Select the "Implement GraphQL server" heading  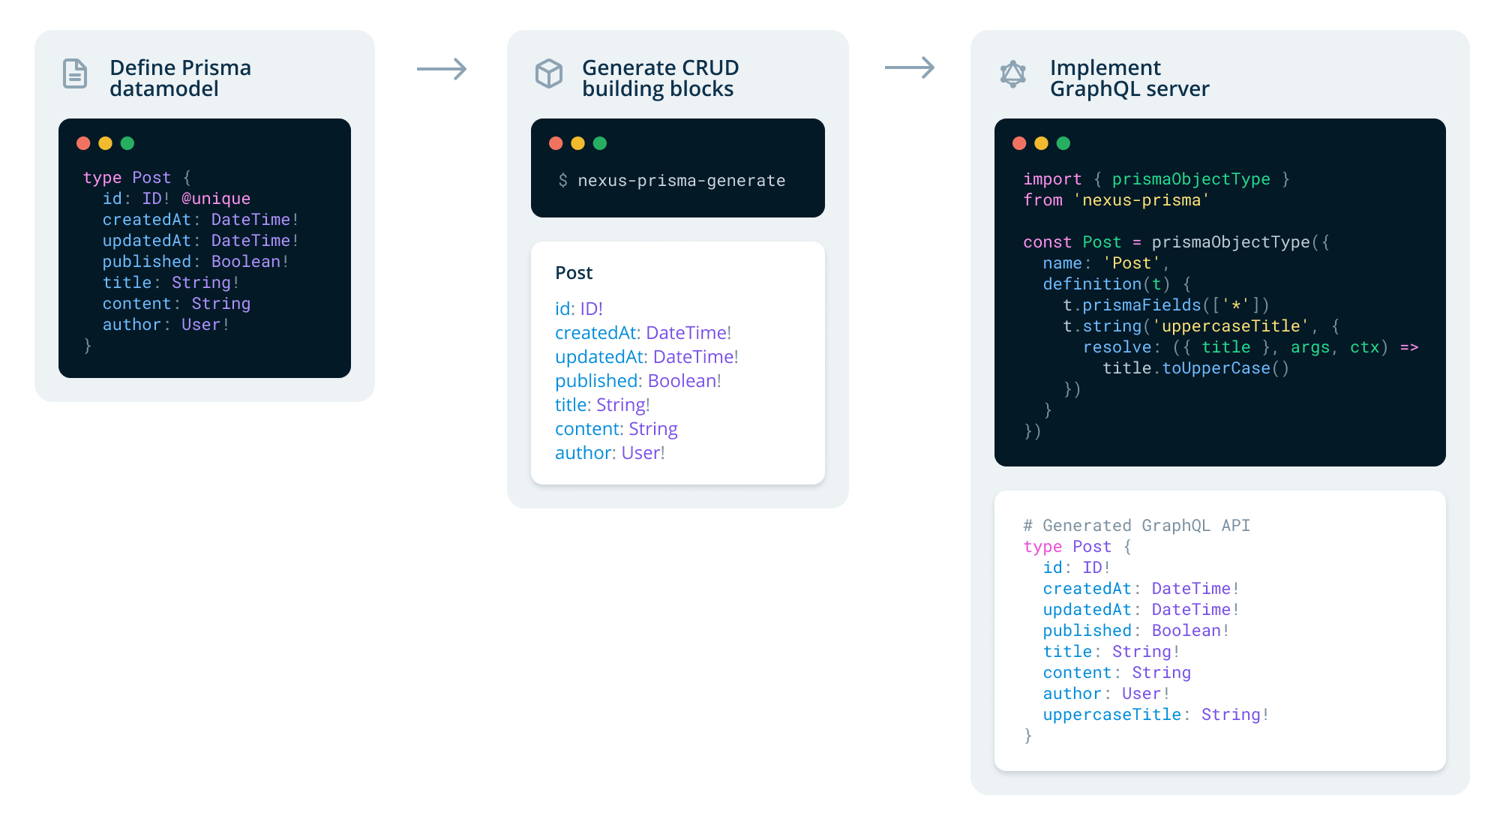coord(1129,77)
